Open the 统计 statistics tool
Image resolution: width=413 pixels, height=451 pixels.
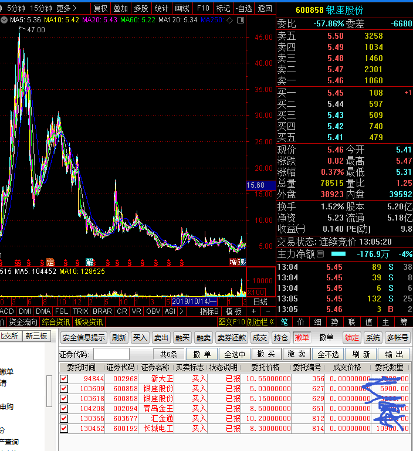(161, 8)
